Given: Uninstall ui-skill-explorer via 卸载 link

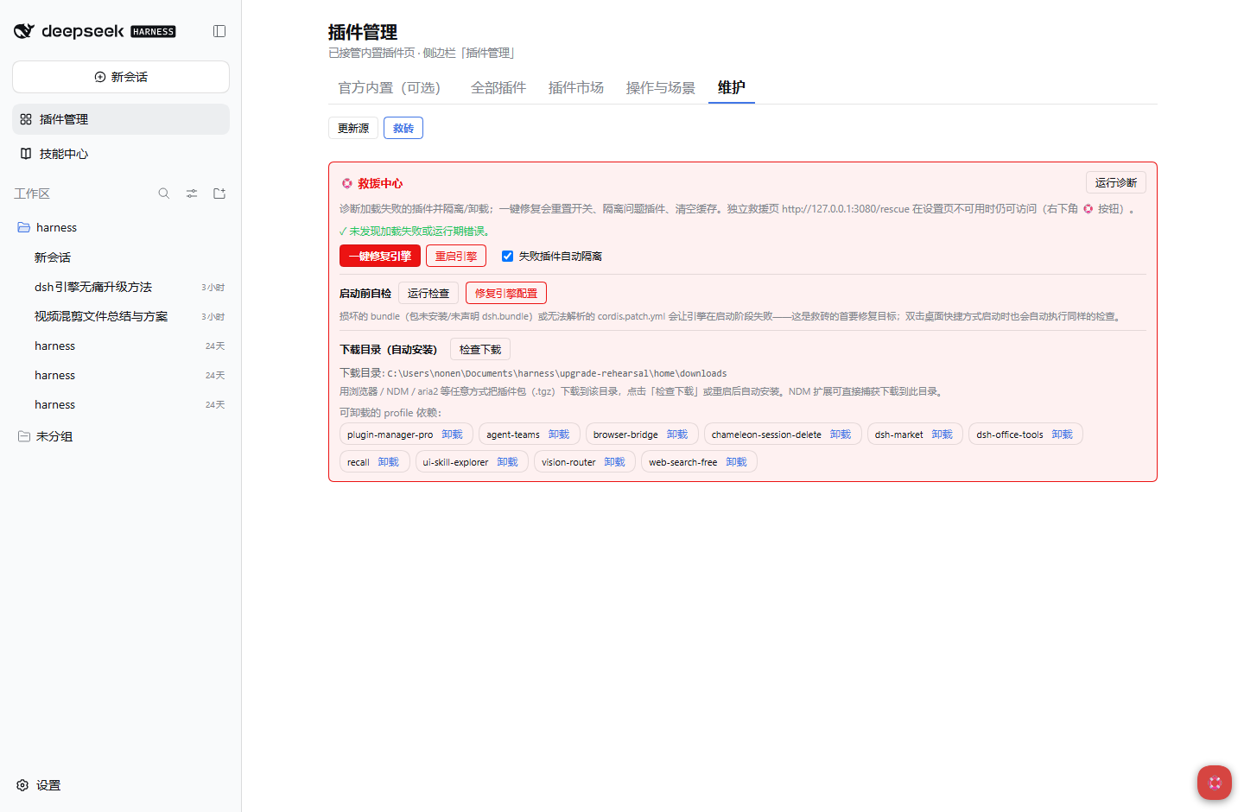Looking at the screenshot, I should (x=508, y=462).
